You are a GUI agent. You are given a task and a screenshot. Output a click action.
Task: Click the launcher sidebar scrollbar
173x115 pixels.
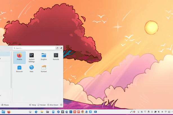point(11,70)
